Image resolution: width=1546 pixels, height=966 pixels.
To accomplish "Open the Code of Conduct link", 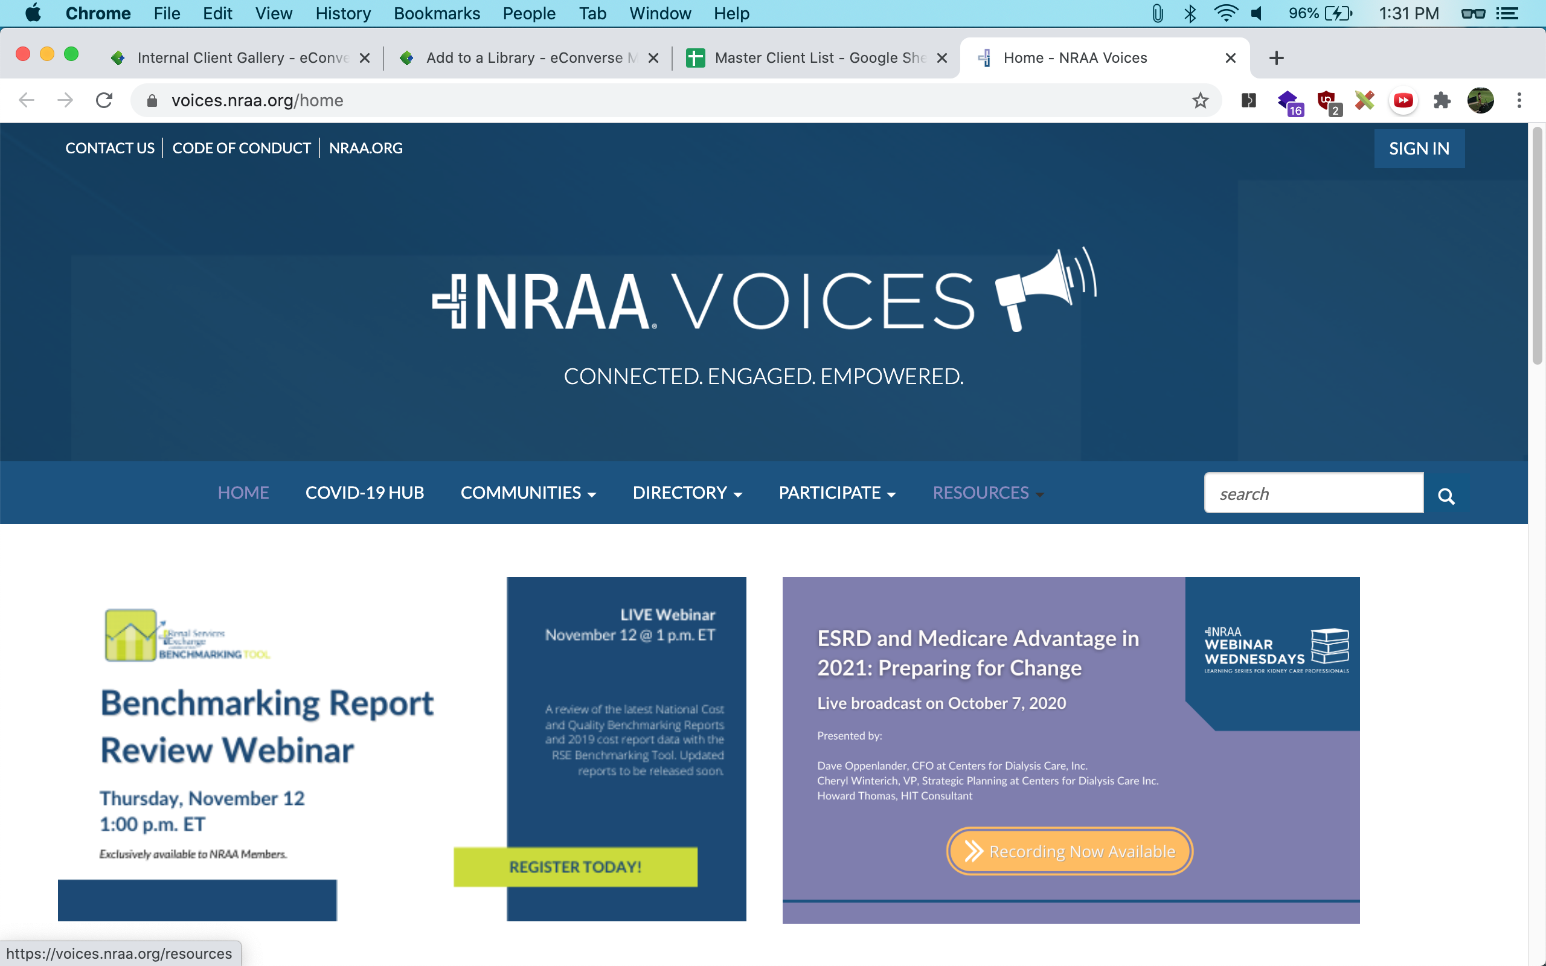I will 241,149.
